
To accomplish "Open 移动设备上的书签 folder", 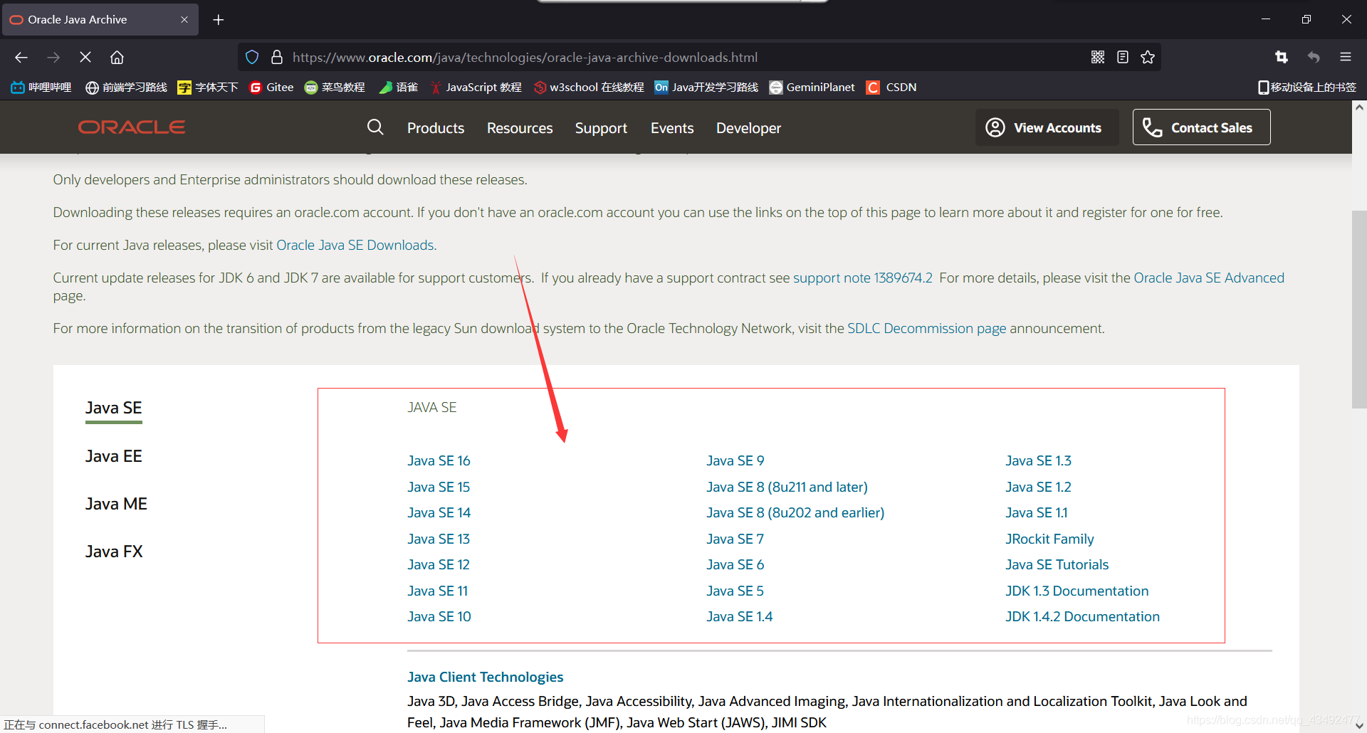I will [x=1307, y=87].
